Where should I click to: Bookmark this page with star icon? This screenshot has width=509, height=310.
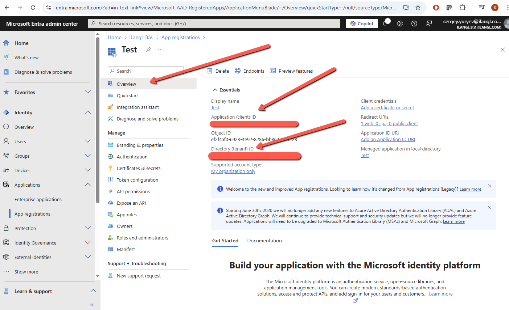click(418, 8)
